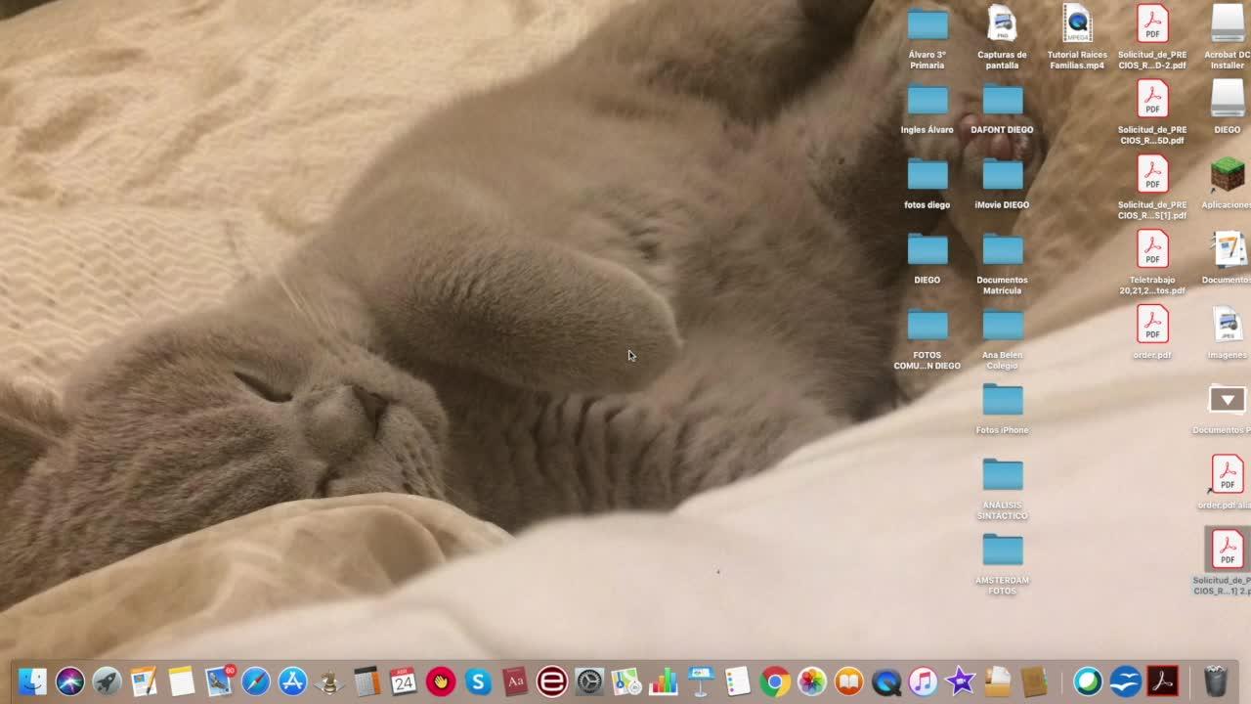The height and width of the screenshot is (704, 1251).
Task: Open Launchpad rocket icon
Action: 107,681
